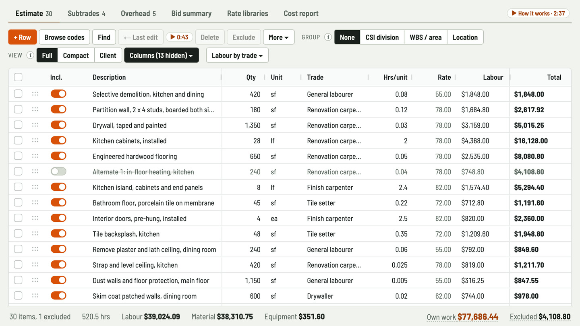
Task: Switch to Client view
Action: tap(108, 55)
